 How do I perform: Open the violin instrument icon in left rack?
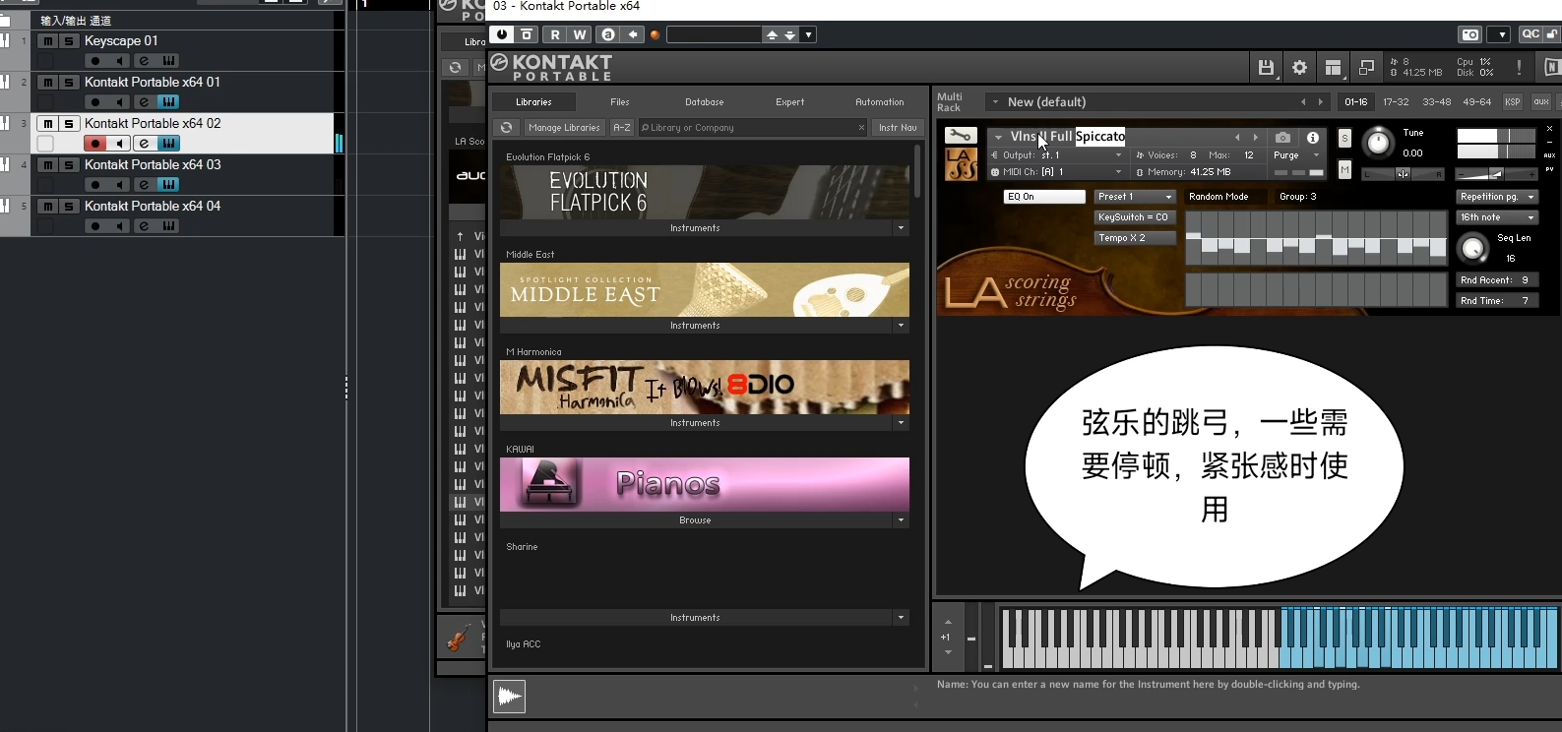click(x=459, y=638)
